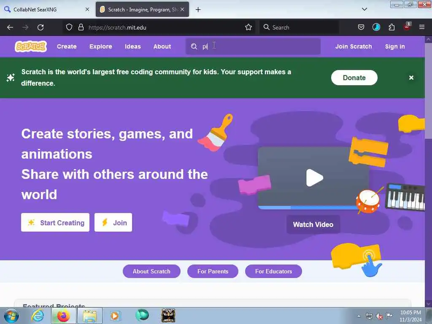Click the monster face taskbar icon
Viewport: 432px width, 324px height.
(168, 316)
